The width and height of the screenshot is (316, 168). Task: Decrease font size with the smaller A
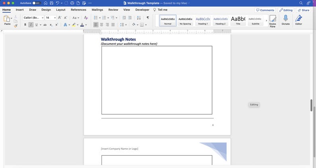66,18
